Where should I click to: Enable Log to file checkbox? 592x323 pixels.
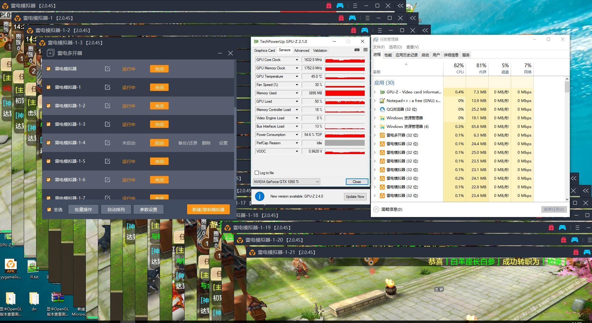(257, 173)
